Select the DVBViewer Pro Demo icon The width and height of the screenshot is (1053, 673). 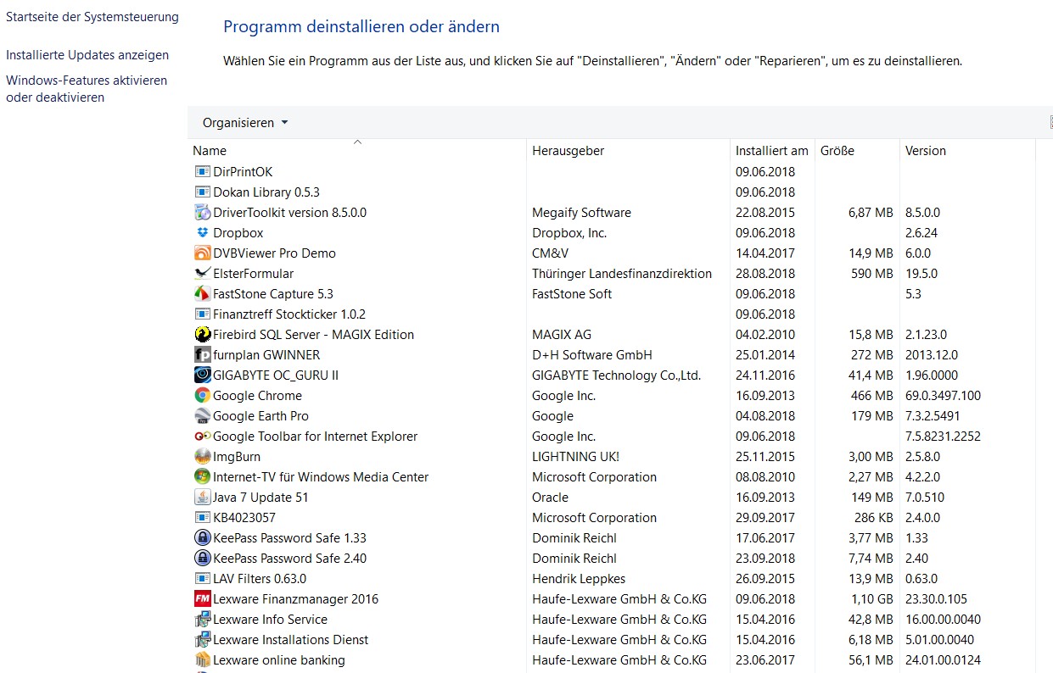(202, 253)
